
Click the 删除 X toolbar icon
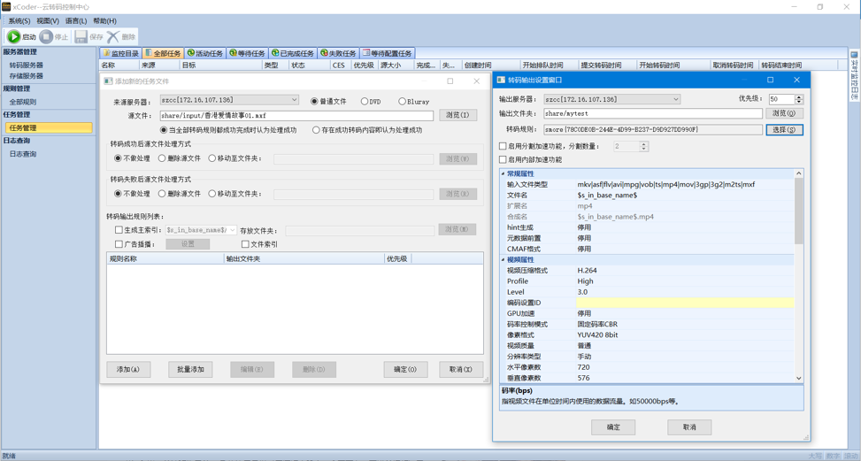pyautogui.click(x=113, y=37)
